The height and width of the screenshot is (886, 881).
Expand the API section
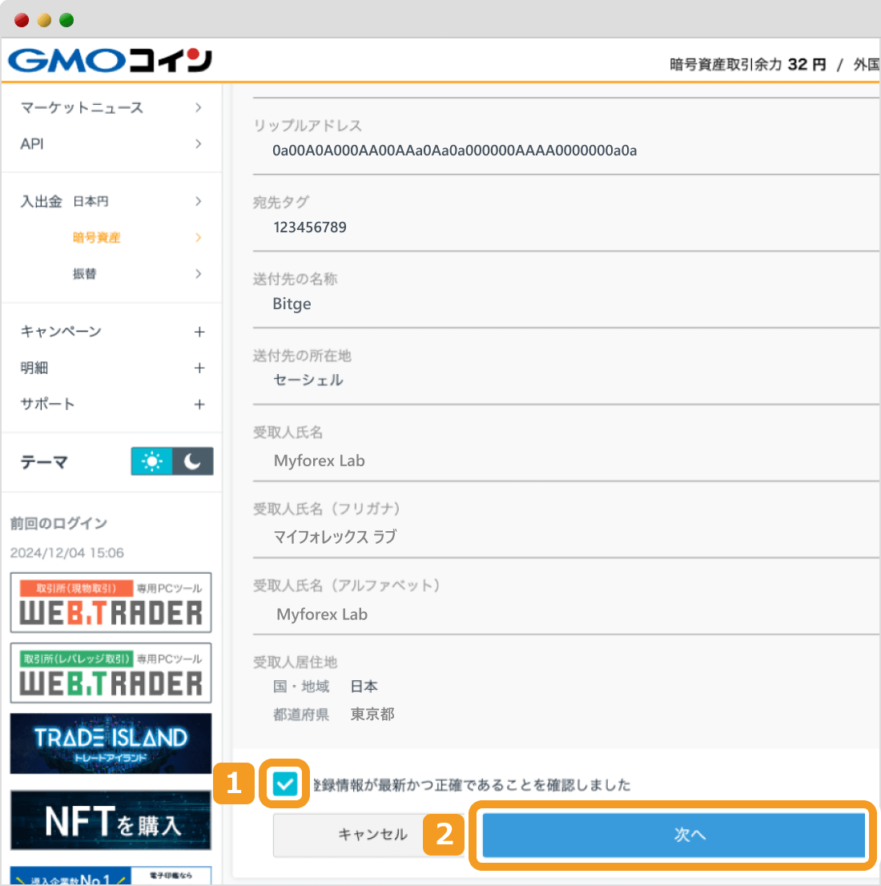coord(199,143)
